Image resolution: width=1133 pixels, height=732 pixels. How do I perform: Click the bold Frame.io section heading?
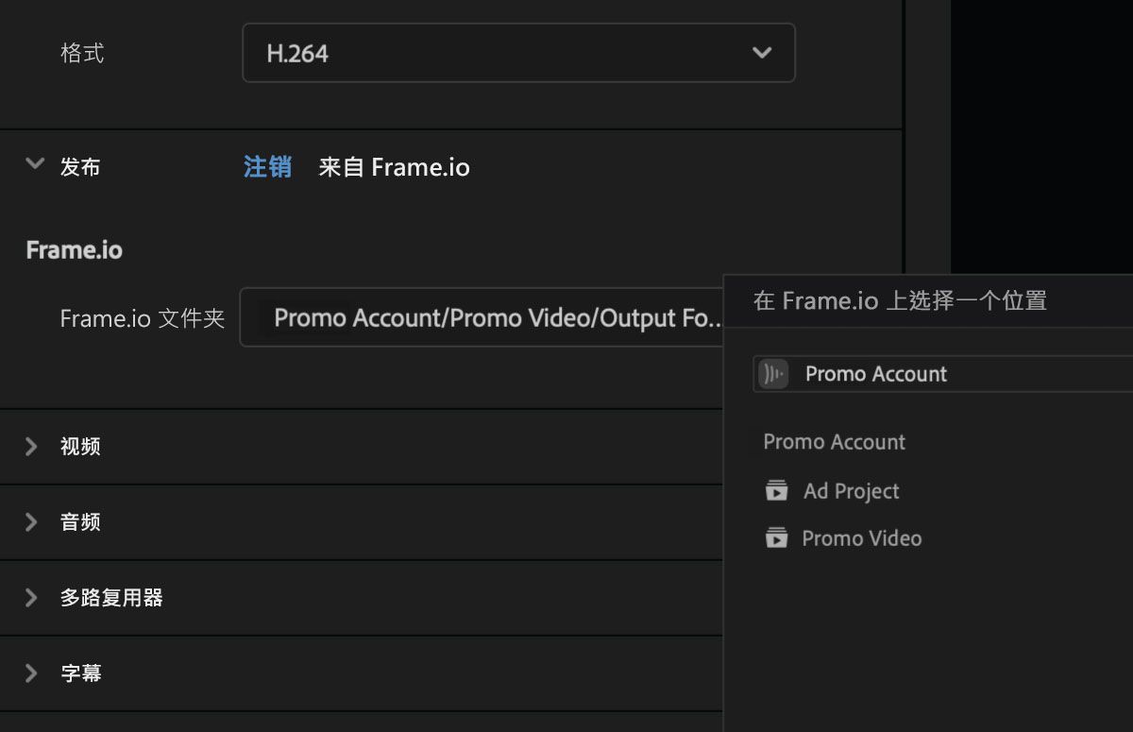click(74, 250)
